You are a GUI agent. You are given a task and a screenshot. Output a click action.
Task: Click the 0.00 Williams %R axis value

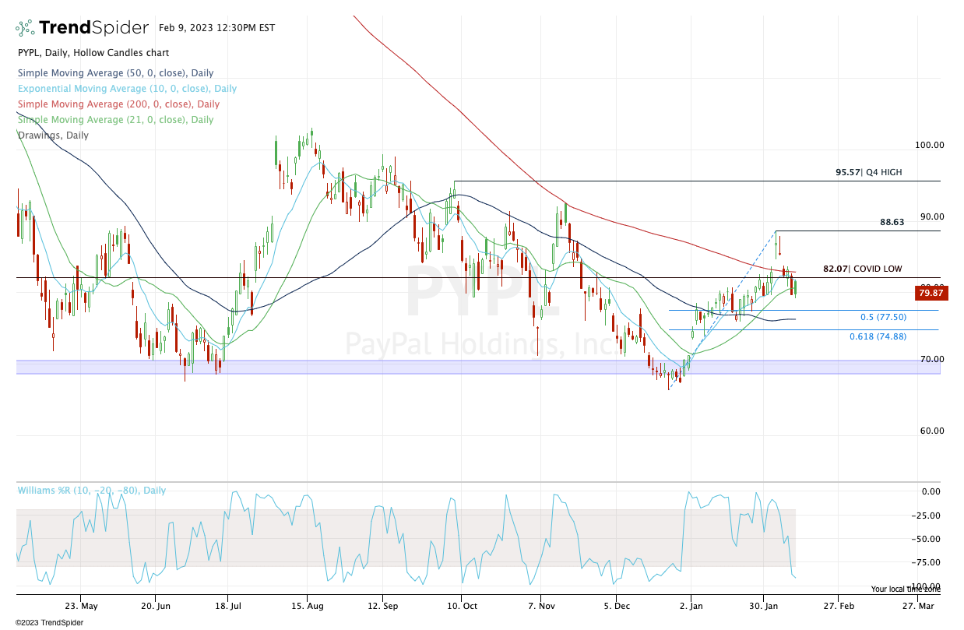pos(931,491)
